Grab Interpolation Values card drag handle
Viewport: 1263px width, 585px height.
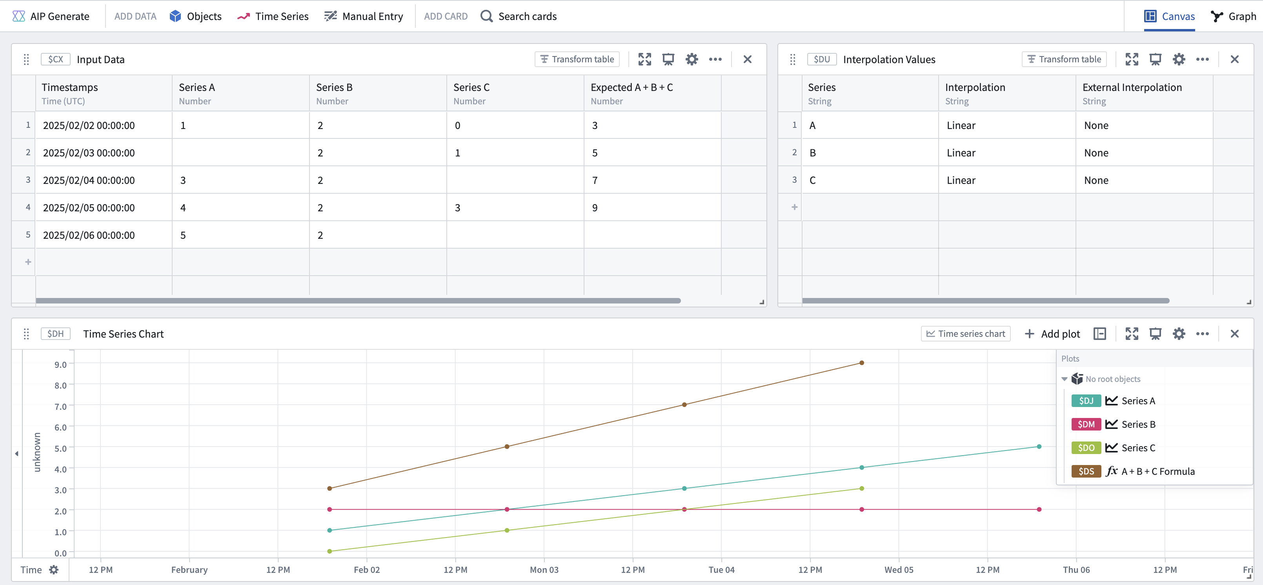[x=793, y=59]
